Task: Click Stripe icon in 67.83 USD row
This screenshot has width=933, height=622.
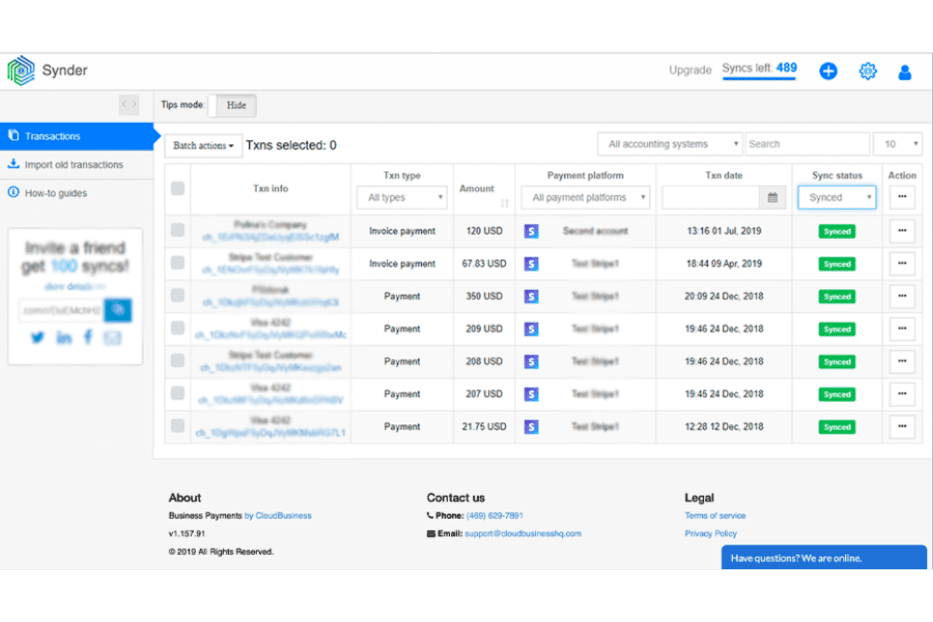Action: [x=531, y=264]
